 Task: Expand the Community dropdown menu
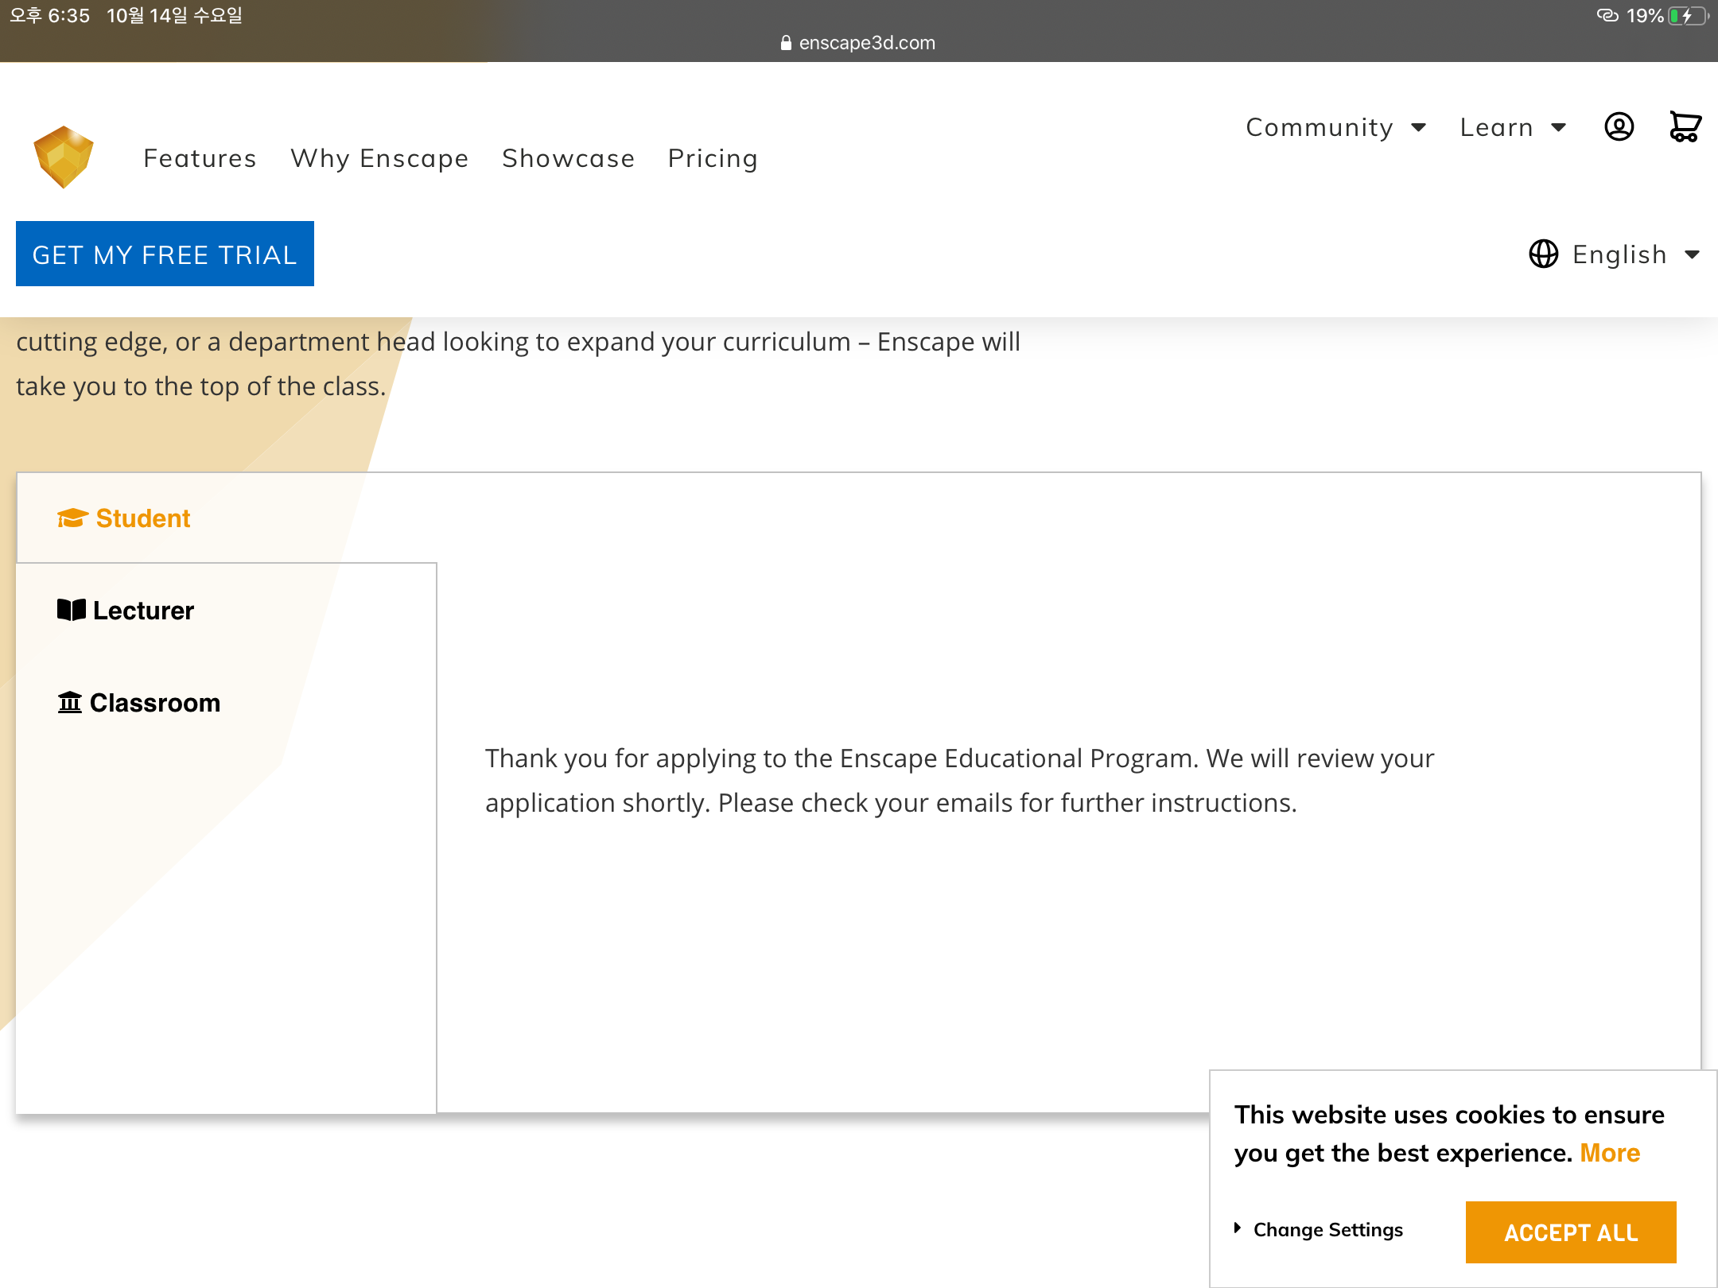coord(1335,127)
